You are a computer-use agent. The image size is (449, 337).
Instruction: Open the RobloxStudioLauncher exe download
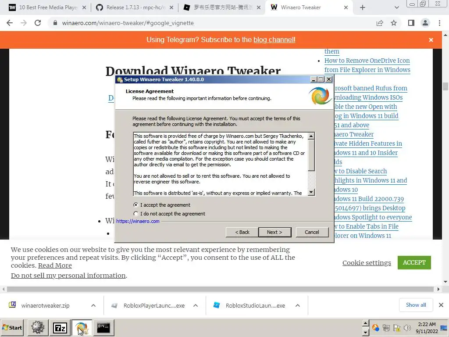click(255, 305)
